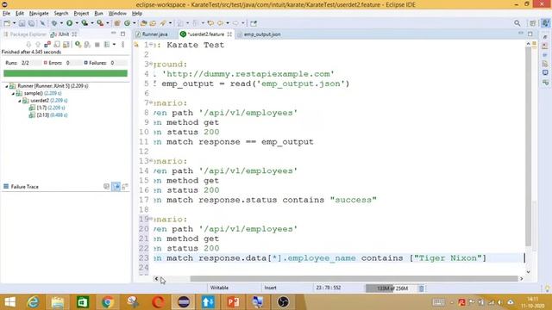Screen dimensions: 552x310
Task: Click the Debug bug icon
Action: coord(54,23)
